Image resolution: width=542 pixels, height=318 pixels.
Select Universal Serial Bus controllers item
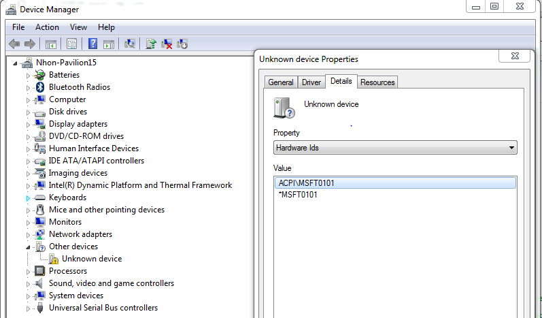103,308
